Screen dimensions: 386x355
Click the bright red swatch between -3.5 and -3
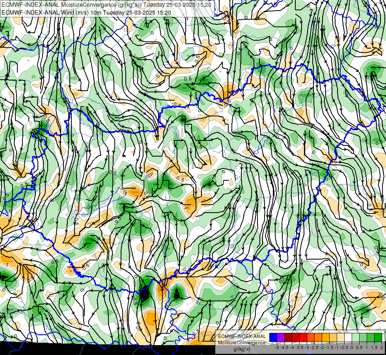tap(303, 338)
